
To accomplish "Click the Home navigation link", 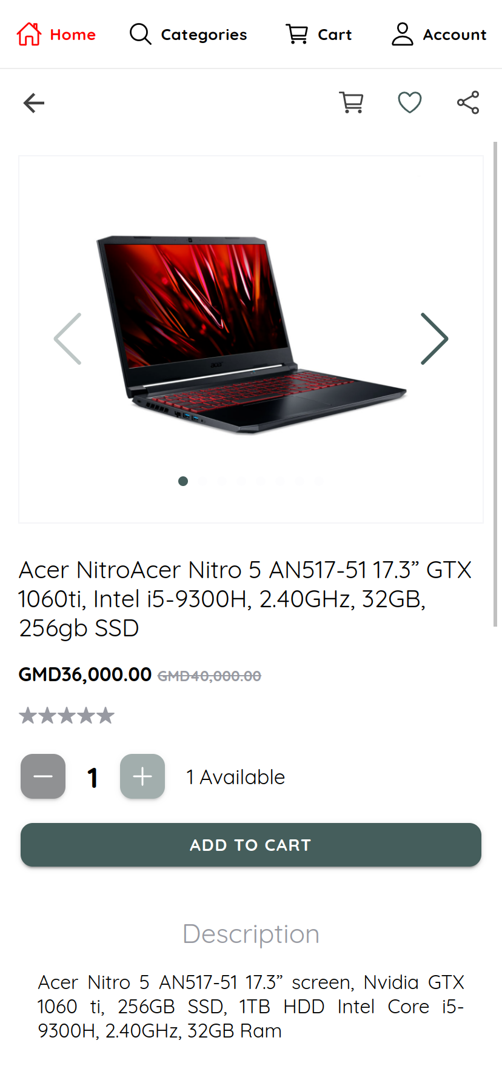I will click(56, 35).
